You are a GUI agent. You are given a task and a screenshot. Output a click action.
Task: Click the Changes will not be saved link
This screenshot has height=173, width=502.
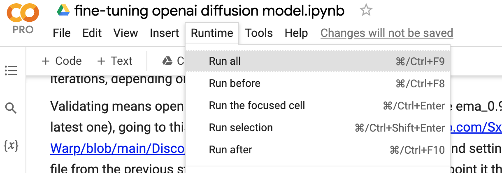pos(387,33)
